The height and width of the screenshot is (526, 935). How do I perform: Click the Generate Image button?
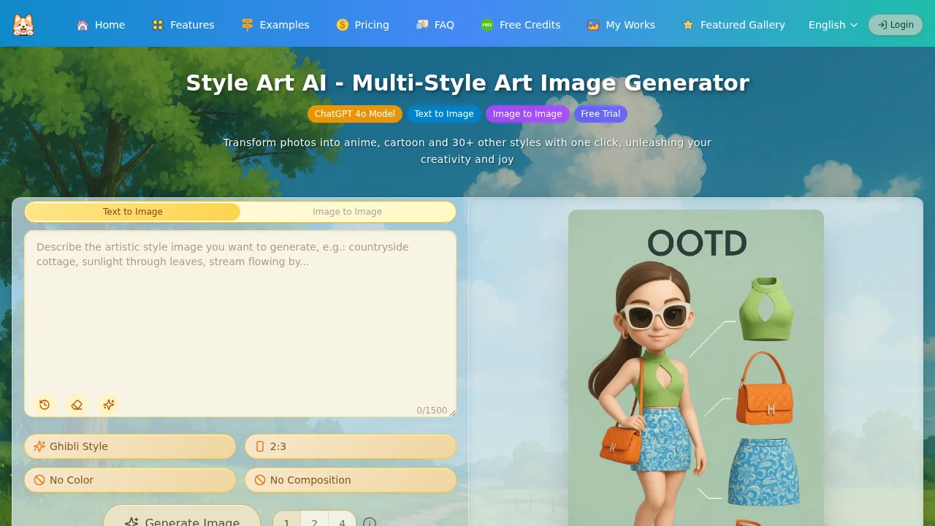point(183,521)
